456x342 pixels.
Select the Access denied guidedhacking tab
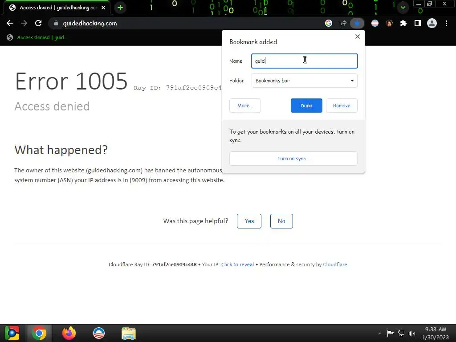[57, 8]
